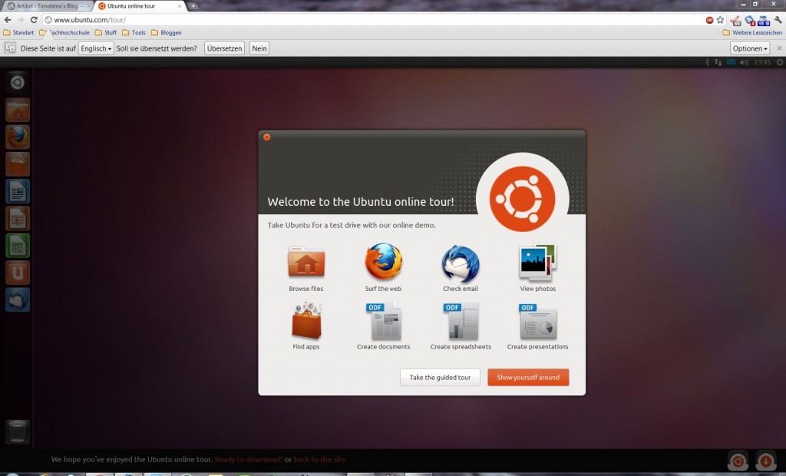Open a new browser tab
This screenshot has height=476, width=786.
[193, 6]
